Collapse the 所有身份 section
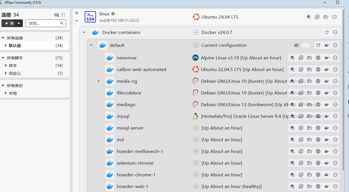 click(x=3, y=86)
